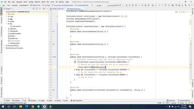Open the Logcat tool window
Image resolution: width=194 pixels, height=109 pixels.
coord(42,101)
